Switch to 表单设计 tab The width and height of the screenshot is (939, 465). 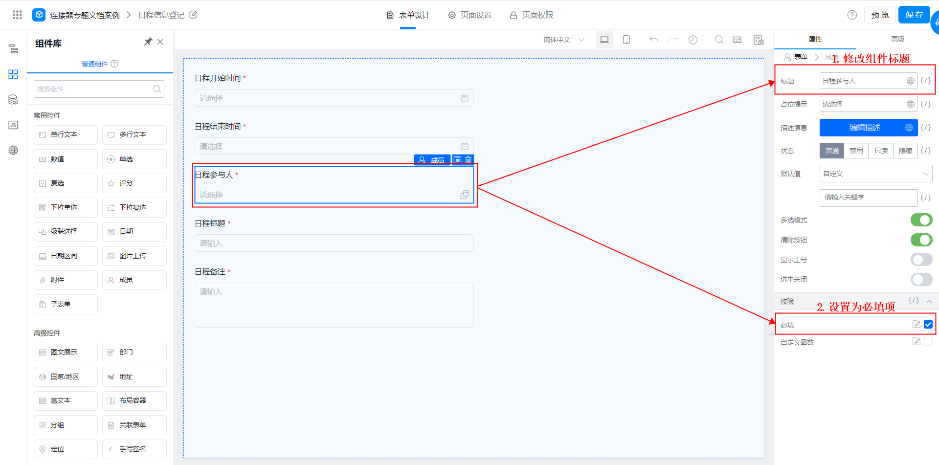(x=408, y=15)
